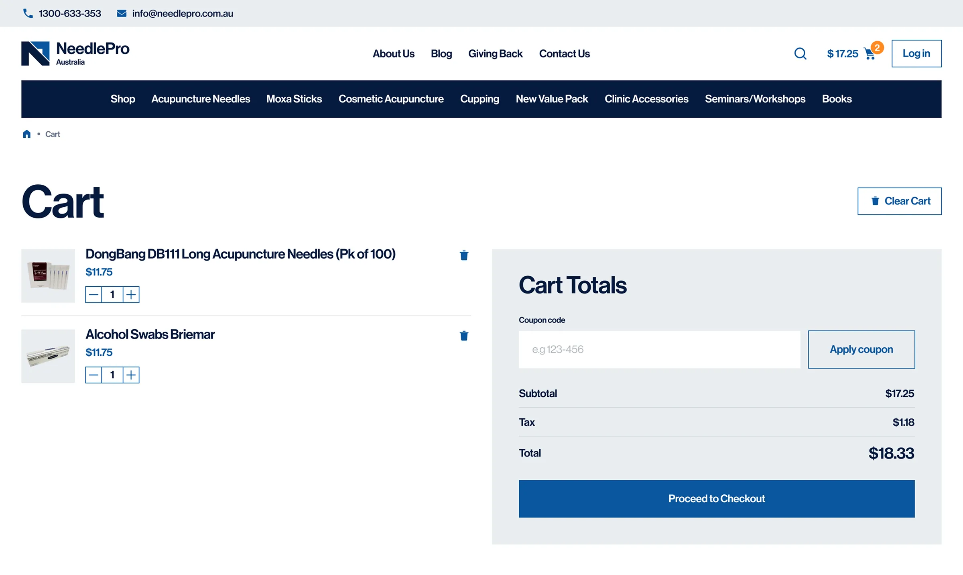The image size is (963, 575).
Task: Increase quantity of Alcohol Swabs Briemar
Action: 131,375
